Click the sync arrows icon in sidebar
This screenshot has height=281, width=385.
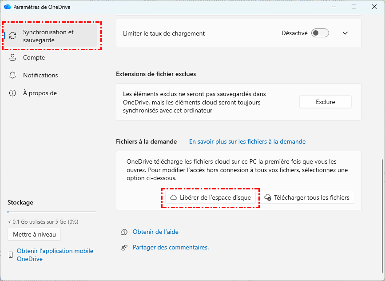13,36
